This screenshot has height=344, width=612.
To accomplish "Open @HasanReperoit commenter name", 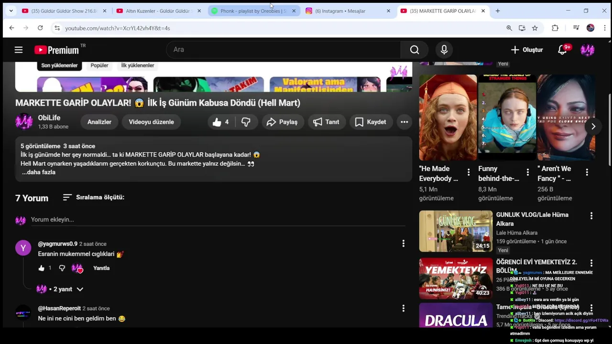I will pos(59,308).
